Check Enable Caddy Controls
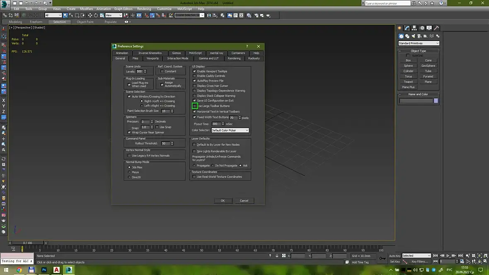 [195, 76]
